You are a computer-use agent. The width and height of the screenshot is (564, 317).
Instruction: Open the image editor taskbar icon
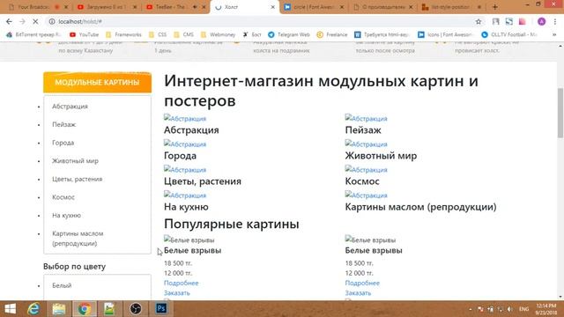pos(109,309)
